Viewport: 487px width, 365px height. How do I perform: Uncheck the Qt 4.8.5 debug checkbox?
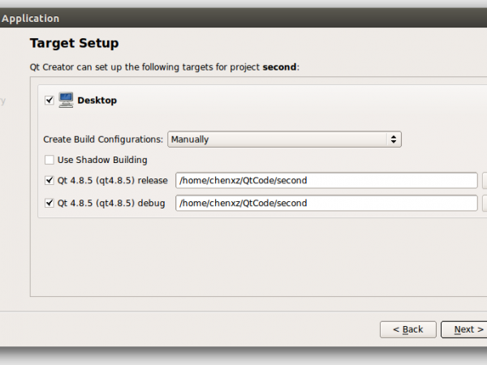click(50, 203)
